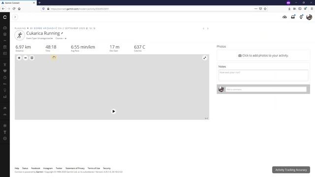
Task: Click the 6:55 min/km pace value
Action: pos(83,47)
